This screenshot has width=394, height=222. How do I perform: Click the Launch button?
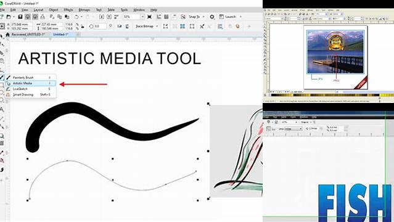tap(228, 17)
